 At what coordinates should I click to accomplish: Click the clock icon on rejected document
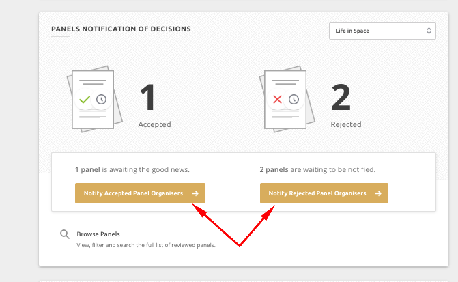294,100
